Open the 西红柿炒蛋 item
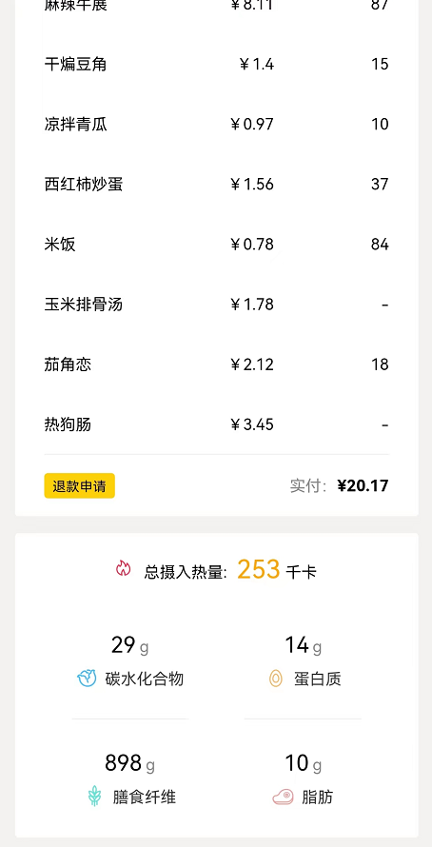Viewport: 432px width, 847px height. (84, 185)
